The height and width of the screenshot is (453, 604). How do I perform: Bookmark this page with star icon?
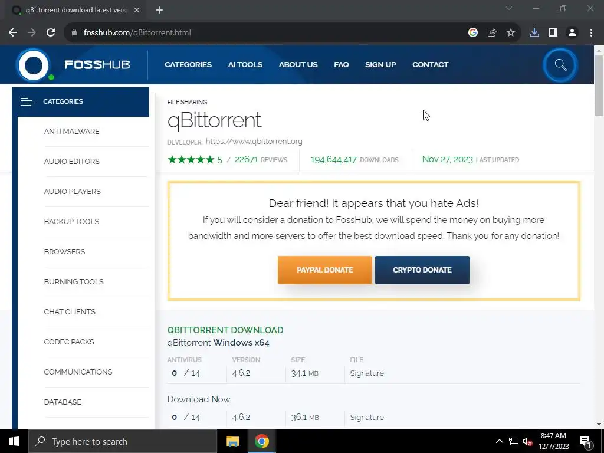(511, 33)
